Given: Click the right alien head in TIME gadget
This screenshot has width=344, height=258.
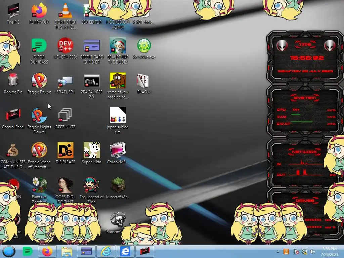Looking at the screenshot, I should (330, 46).
